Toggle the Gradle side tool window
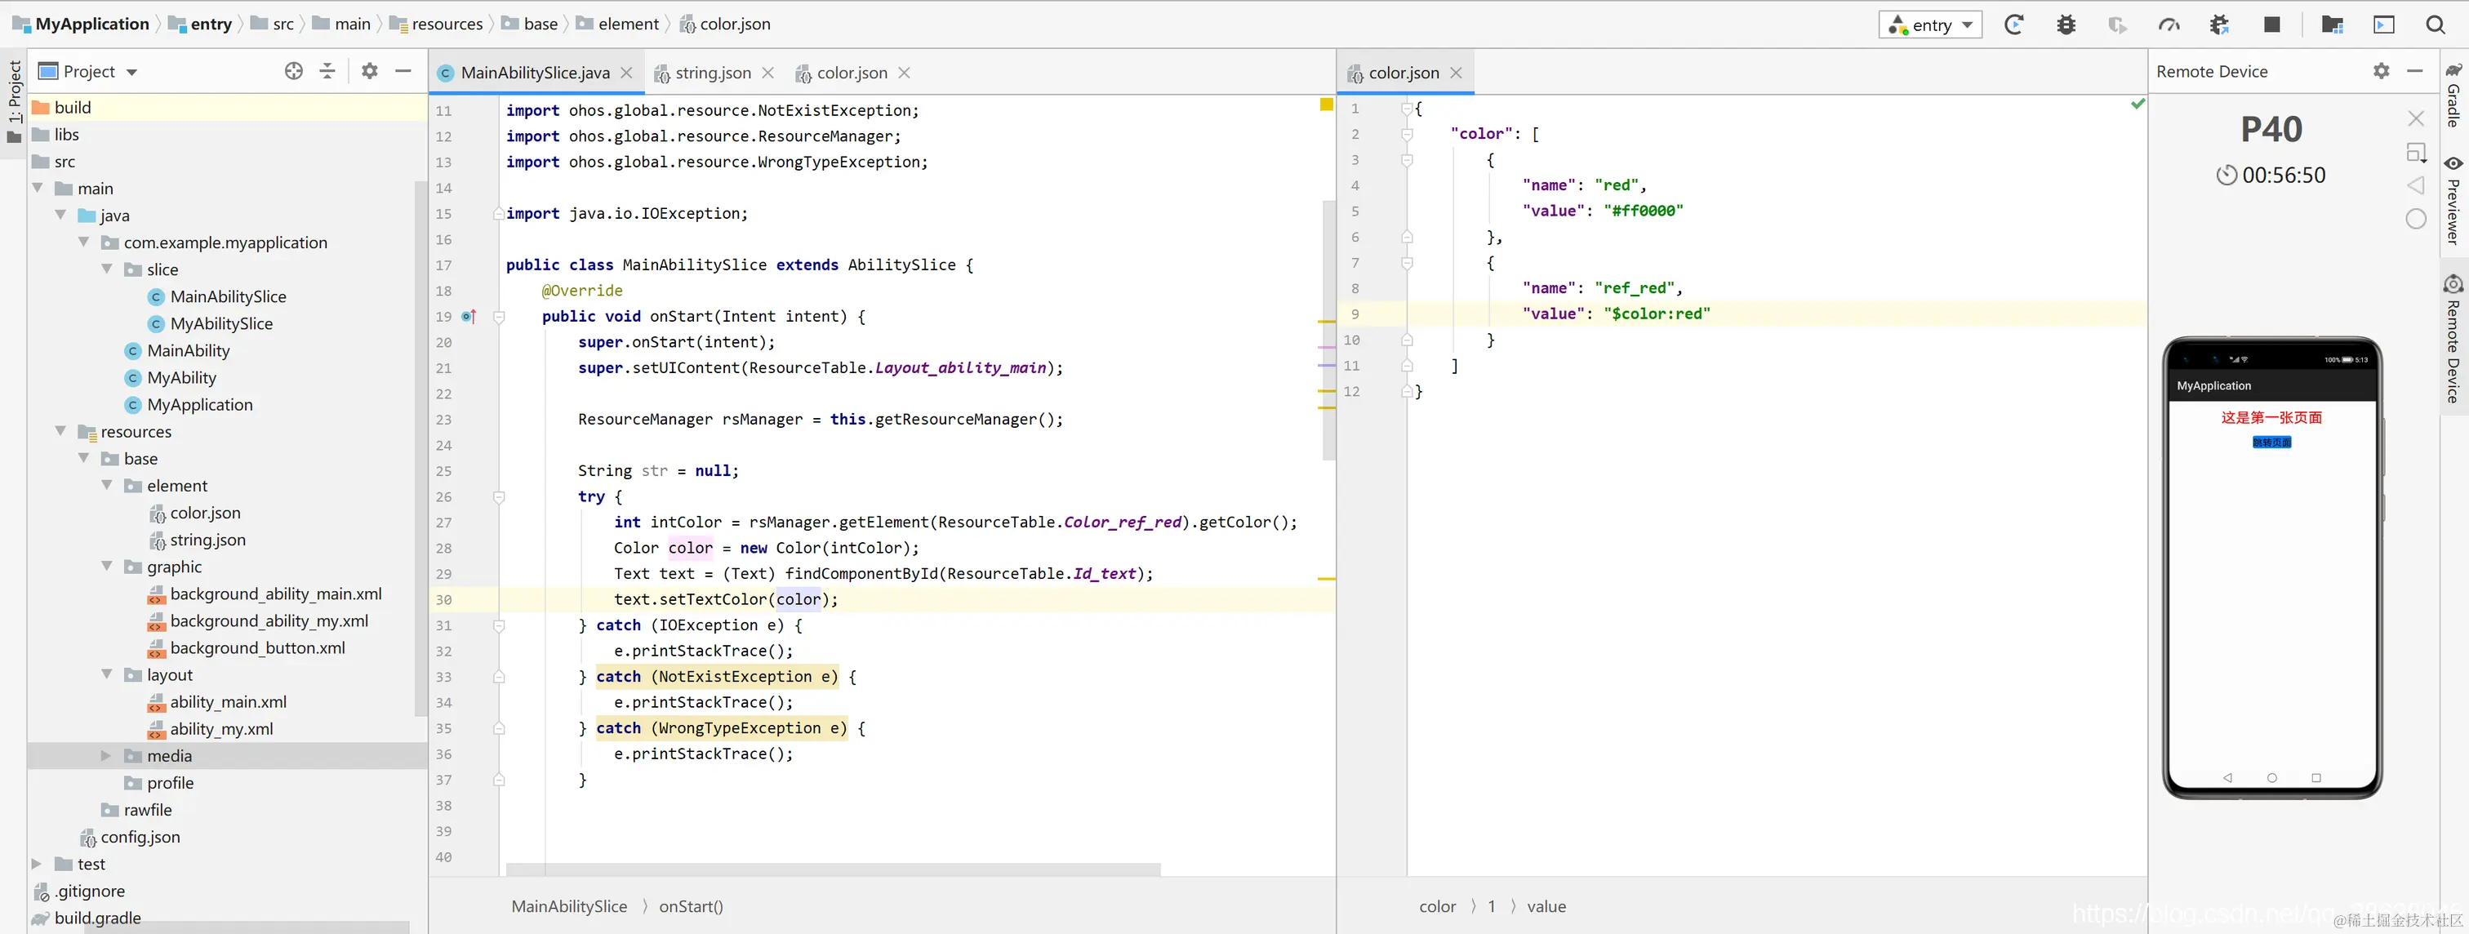Screen dimensions: 2469x934 pyautogui.click(x=2453, y=96)
